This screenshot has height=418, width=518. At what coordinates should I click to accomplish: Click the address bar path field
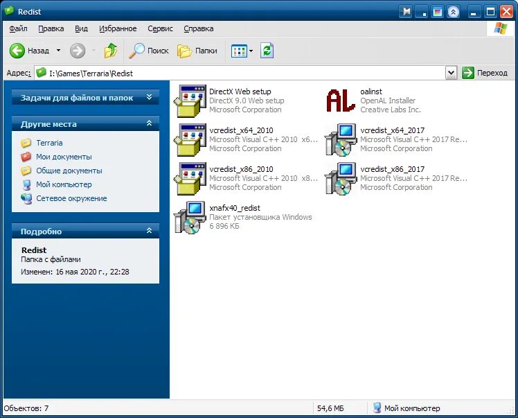tap(240, 73)
